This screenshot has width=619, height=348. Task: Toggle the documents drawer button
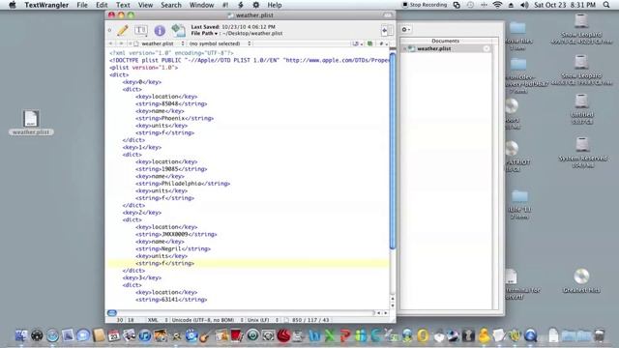pos(387,30)
